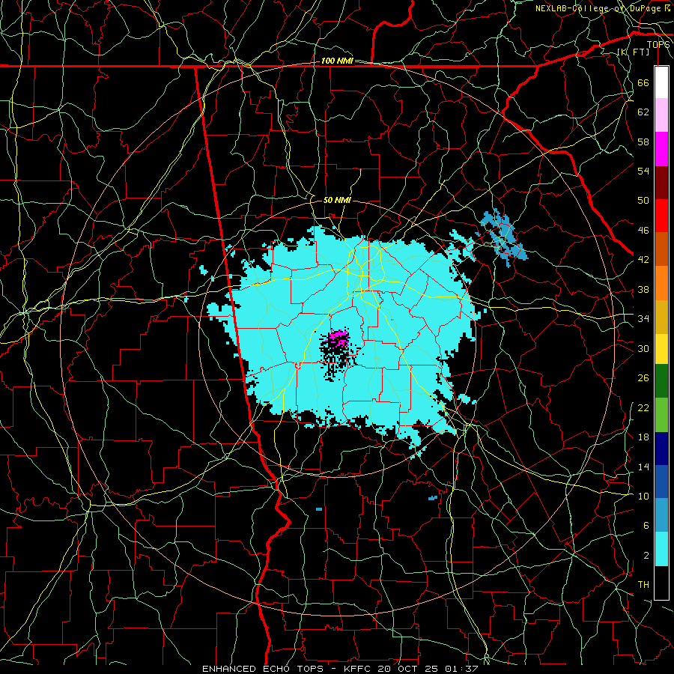The height and width of the screenshot is (674, 674).
Task: Click the light pink legend swatch
Action: (661, 115)
